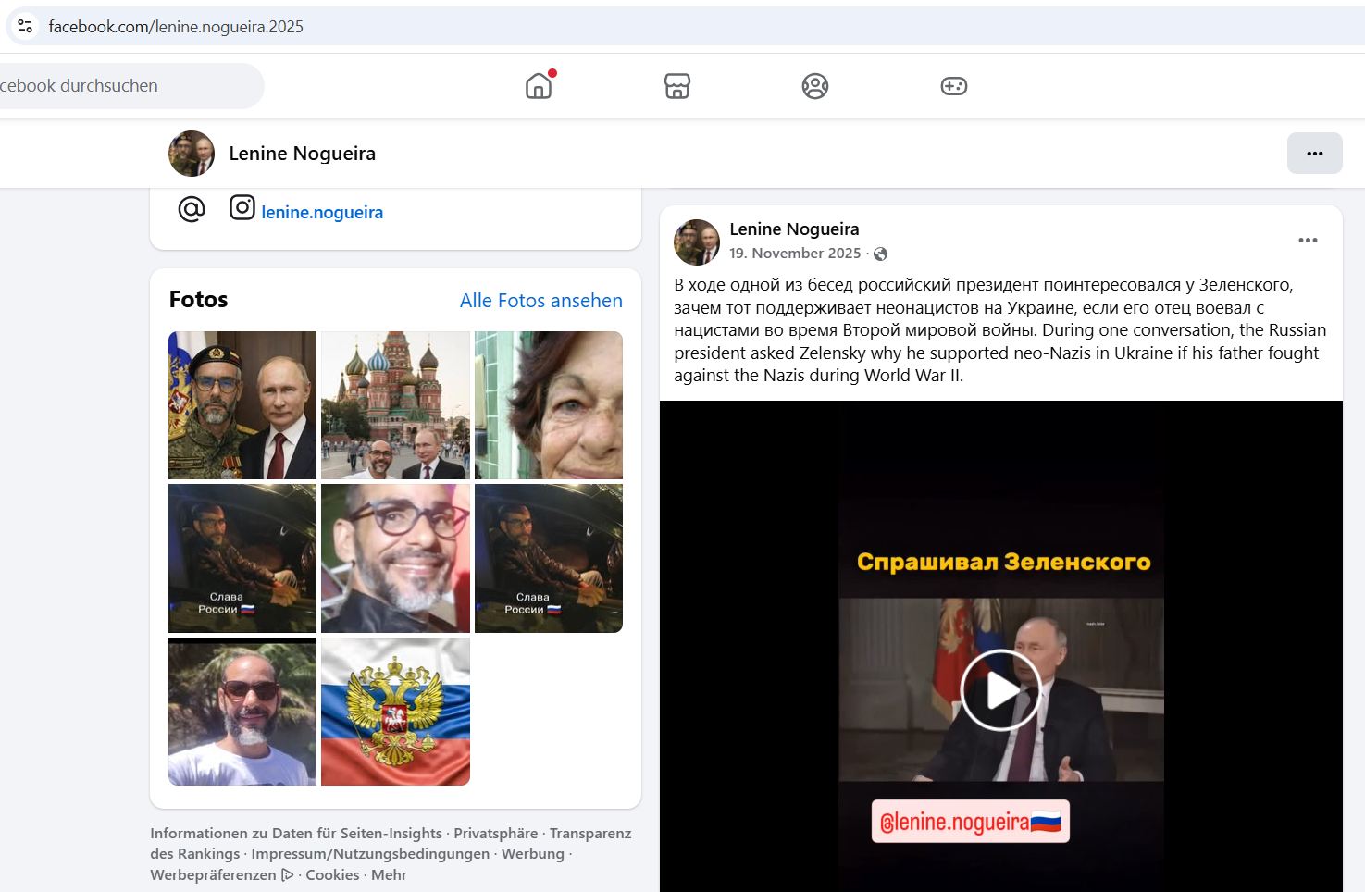Click the browser URL address bar
1365x892 pixels.
(648, 27)
